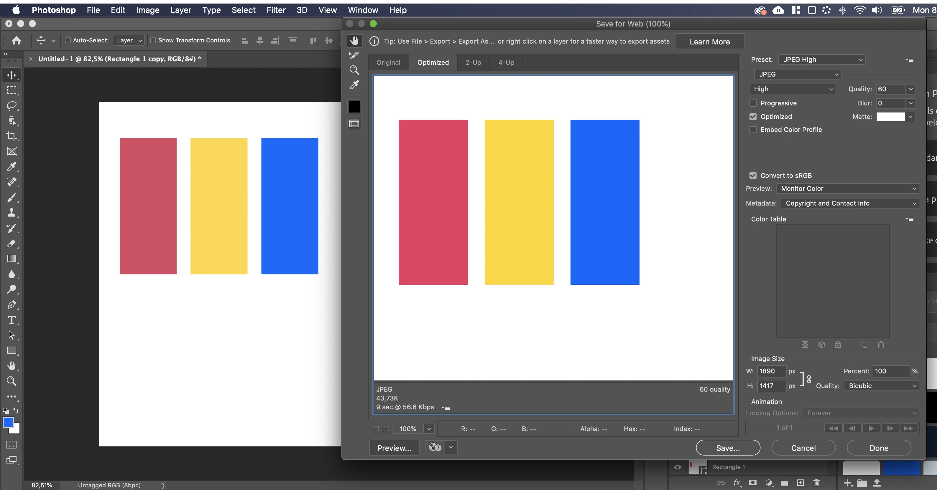
Task: Select the Slice Select tool
Action: [354, 55]
